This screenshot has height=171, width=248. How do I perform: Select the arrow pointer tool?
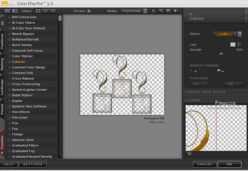(x=154, y=11)
